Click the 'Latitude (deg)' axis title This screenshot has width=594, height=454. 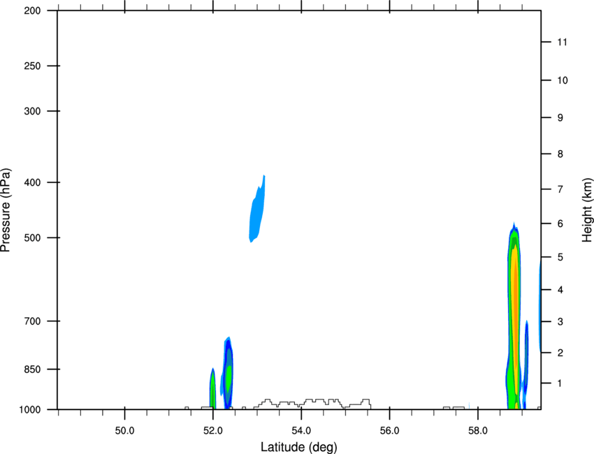point(298,447)
